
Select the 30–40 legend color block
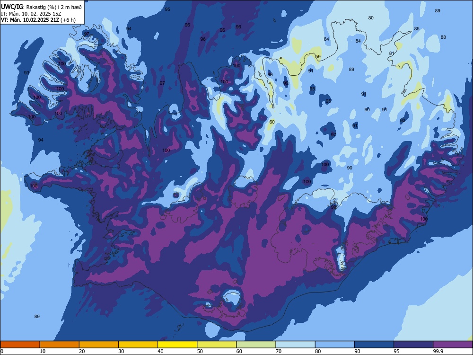coord(138,345)
